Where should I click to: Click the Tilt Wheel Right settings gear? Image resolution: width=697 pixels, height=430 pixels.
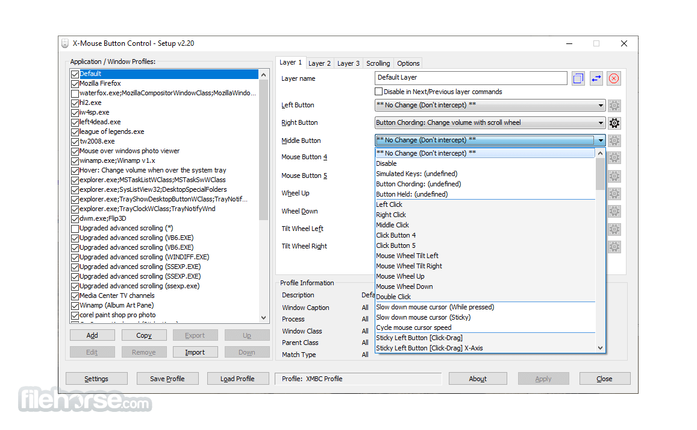[614, 247]
